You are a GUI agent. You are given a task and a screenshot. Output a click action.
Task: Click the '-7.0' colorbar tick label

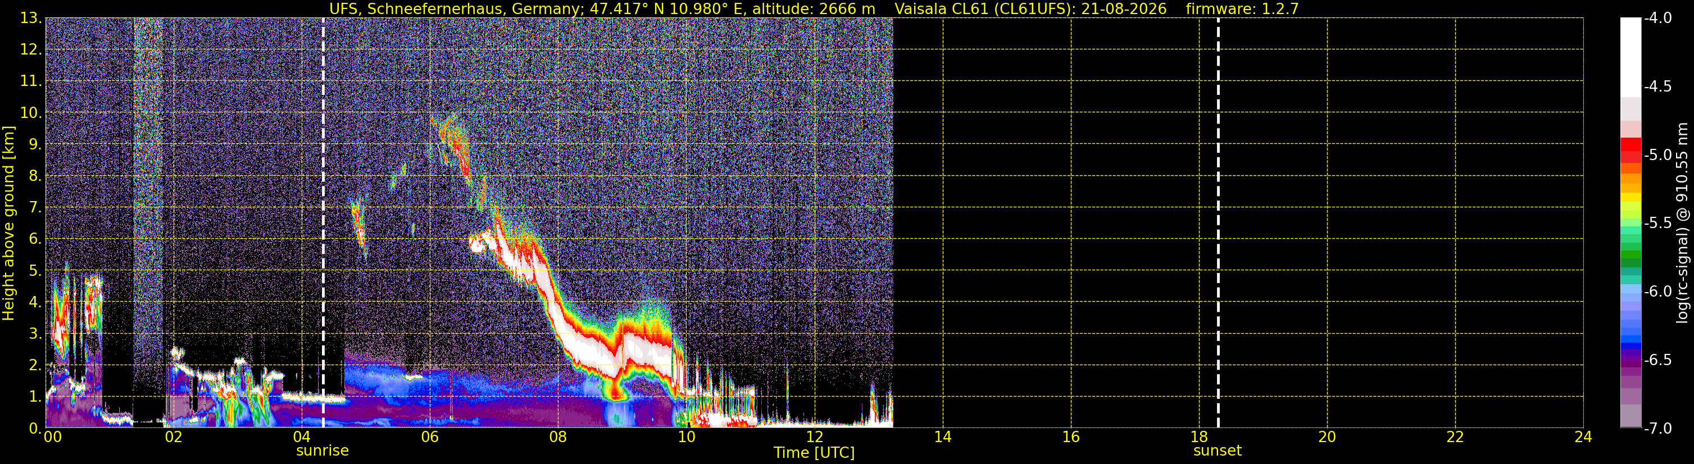(1657, 429)
